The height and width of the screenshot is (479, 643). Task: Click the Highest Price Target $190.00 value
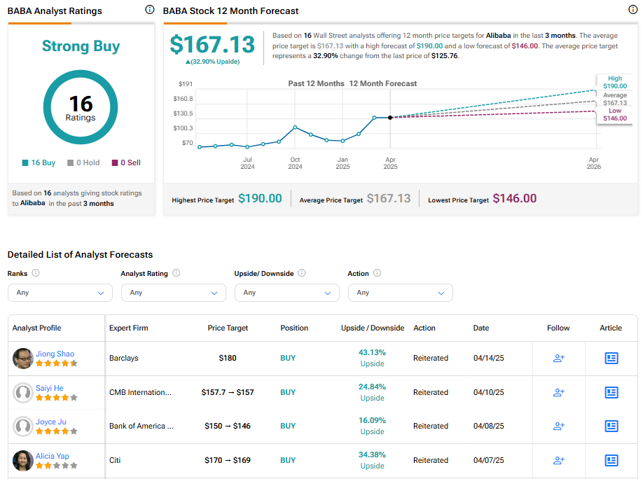pos(260,198)
